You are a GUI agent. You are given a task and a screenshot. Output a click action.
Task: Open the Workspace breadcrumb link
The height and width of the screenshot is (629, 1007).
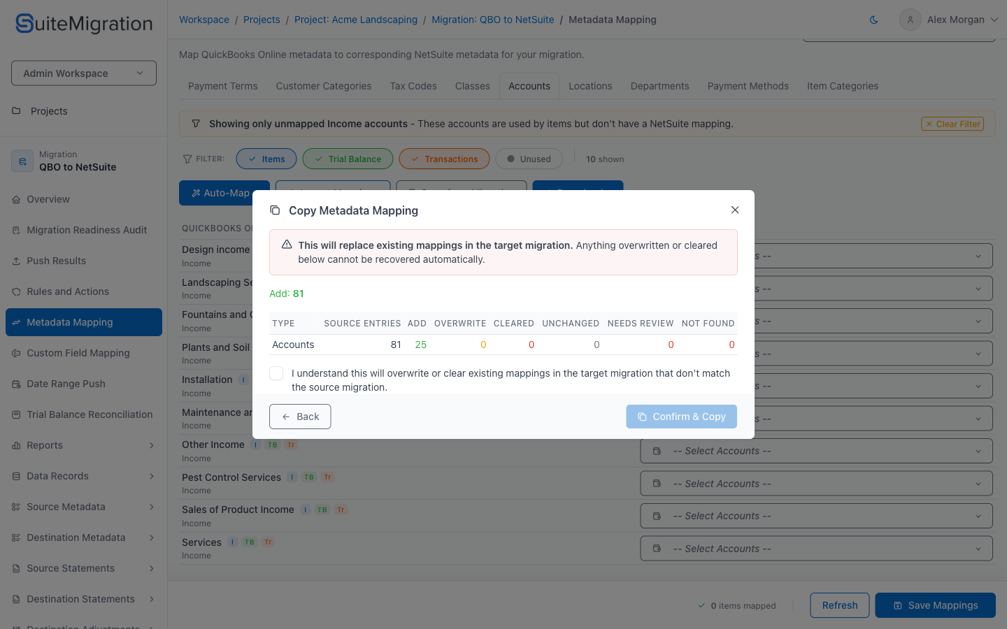(204, 20)
